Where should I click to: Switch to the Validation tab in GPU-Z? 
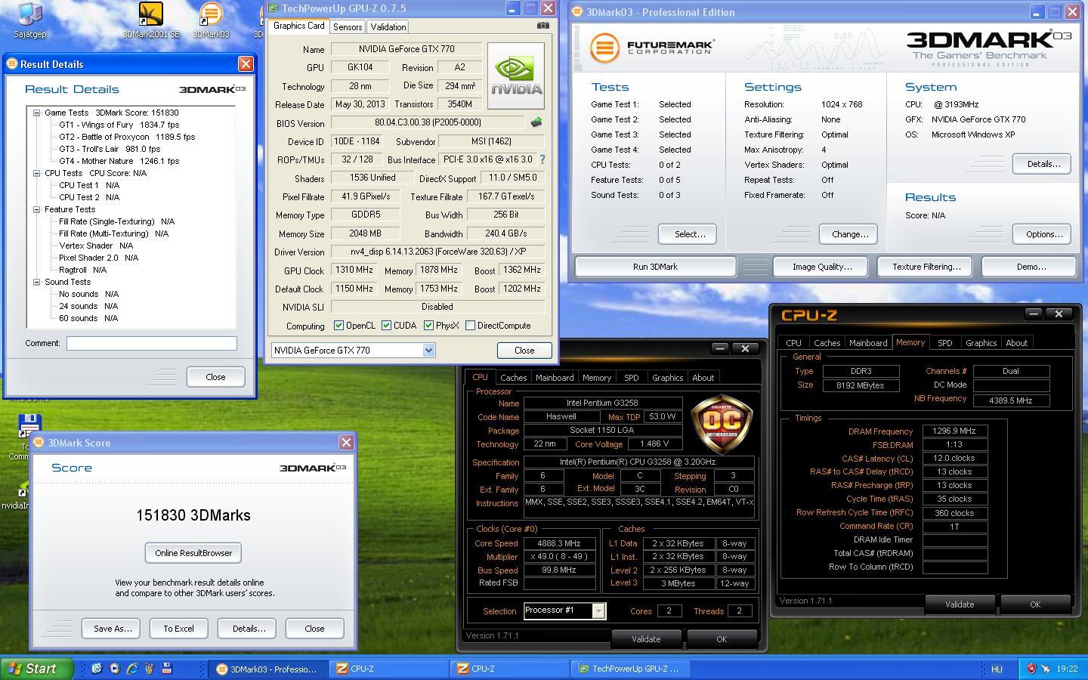(388, 26)
